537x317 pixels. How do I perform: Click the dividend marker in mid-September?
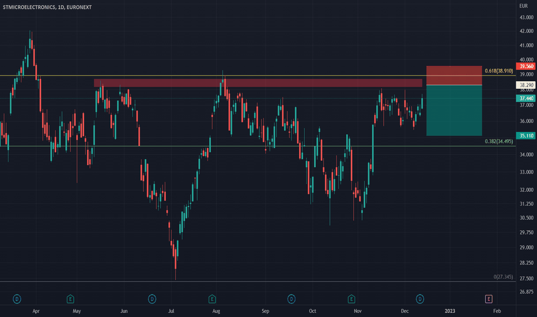pos(292,299)
